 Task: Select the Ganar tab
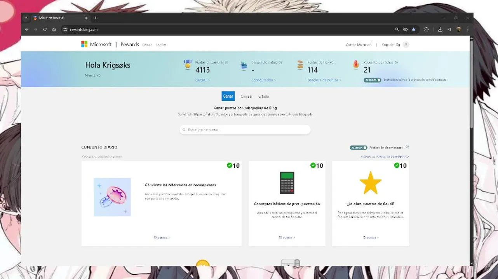(x=228, y=96)
